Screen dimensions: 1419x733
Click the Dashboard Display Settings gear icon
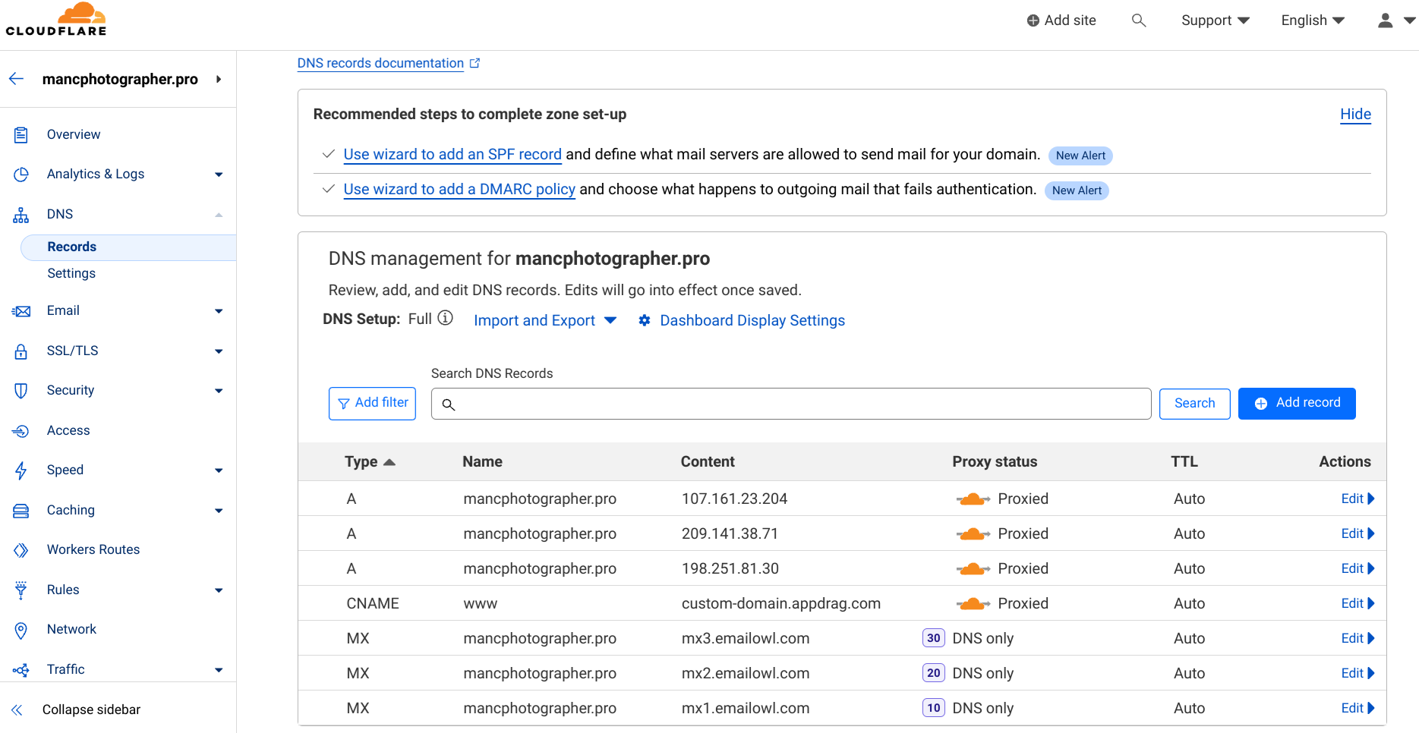click(x=645, y=320)
